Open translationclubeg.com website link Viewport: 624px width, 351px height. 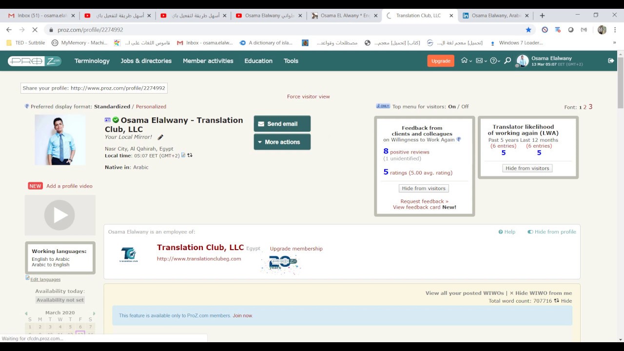point(199,259)
